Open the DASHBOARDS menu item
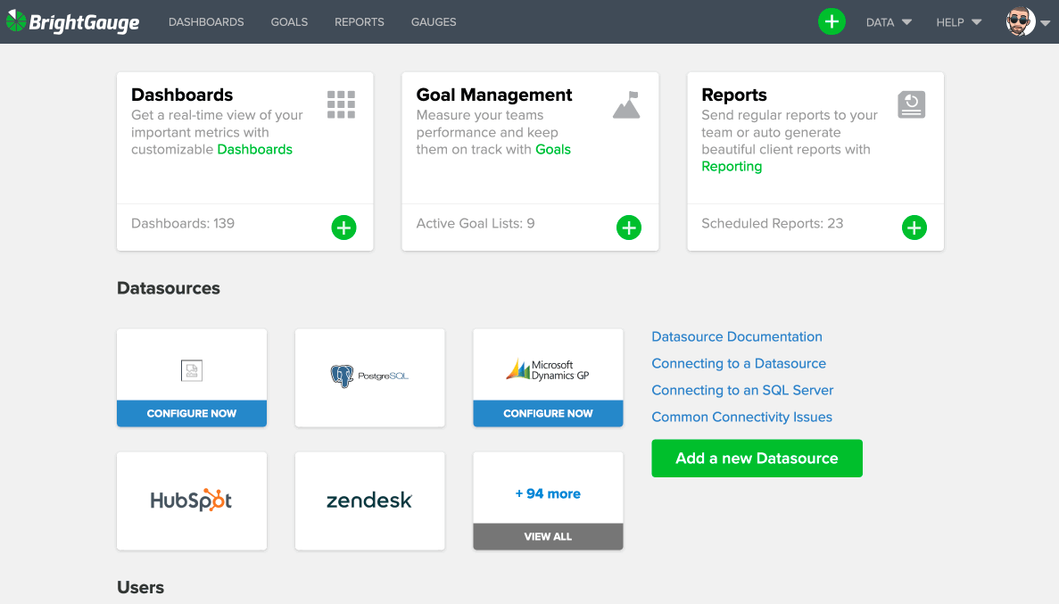Screen dimensions: 1059x604 [x=206, y=22]
